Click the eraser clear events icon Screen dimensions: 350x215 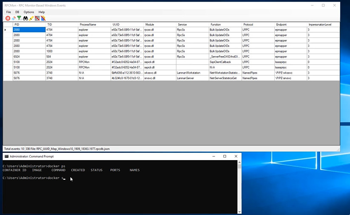coord(14,18)
